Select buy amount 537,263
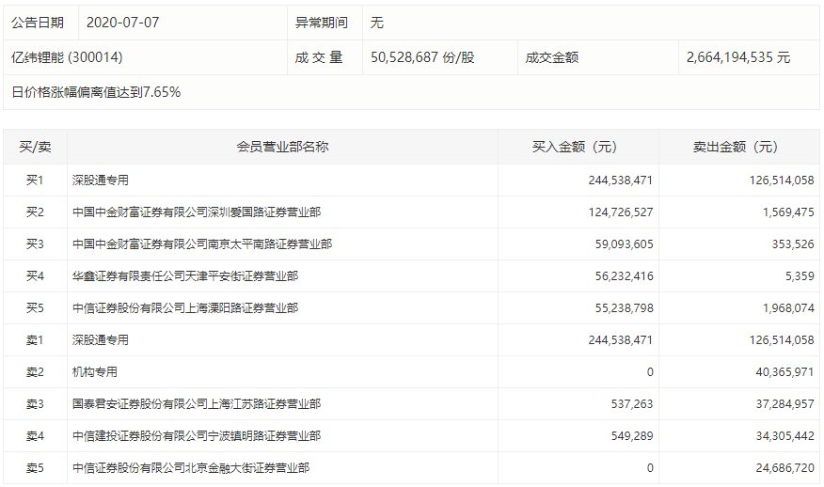The height and width of the screenshot is (487, 824). (632, 404)
